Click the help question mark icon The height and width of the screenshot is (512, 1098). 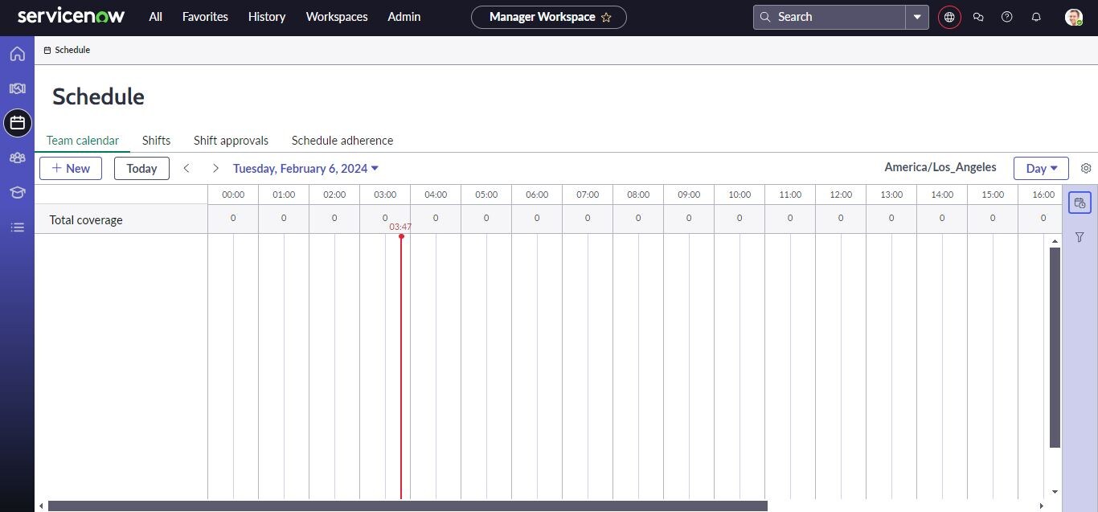click(x=1007, y=16)
